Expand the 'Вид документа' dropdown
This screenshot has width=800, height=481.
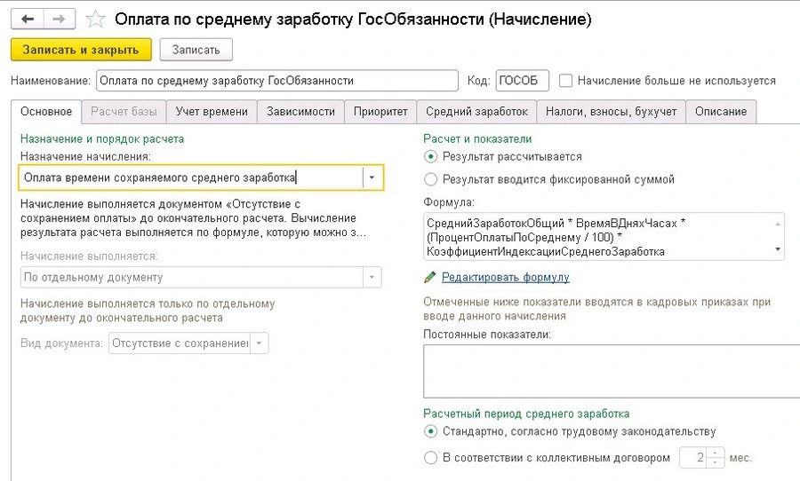click(x=259, y=343)
